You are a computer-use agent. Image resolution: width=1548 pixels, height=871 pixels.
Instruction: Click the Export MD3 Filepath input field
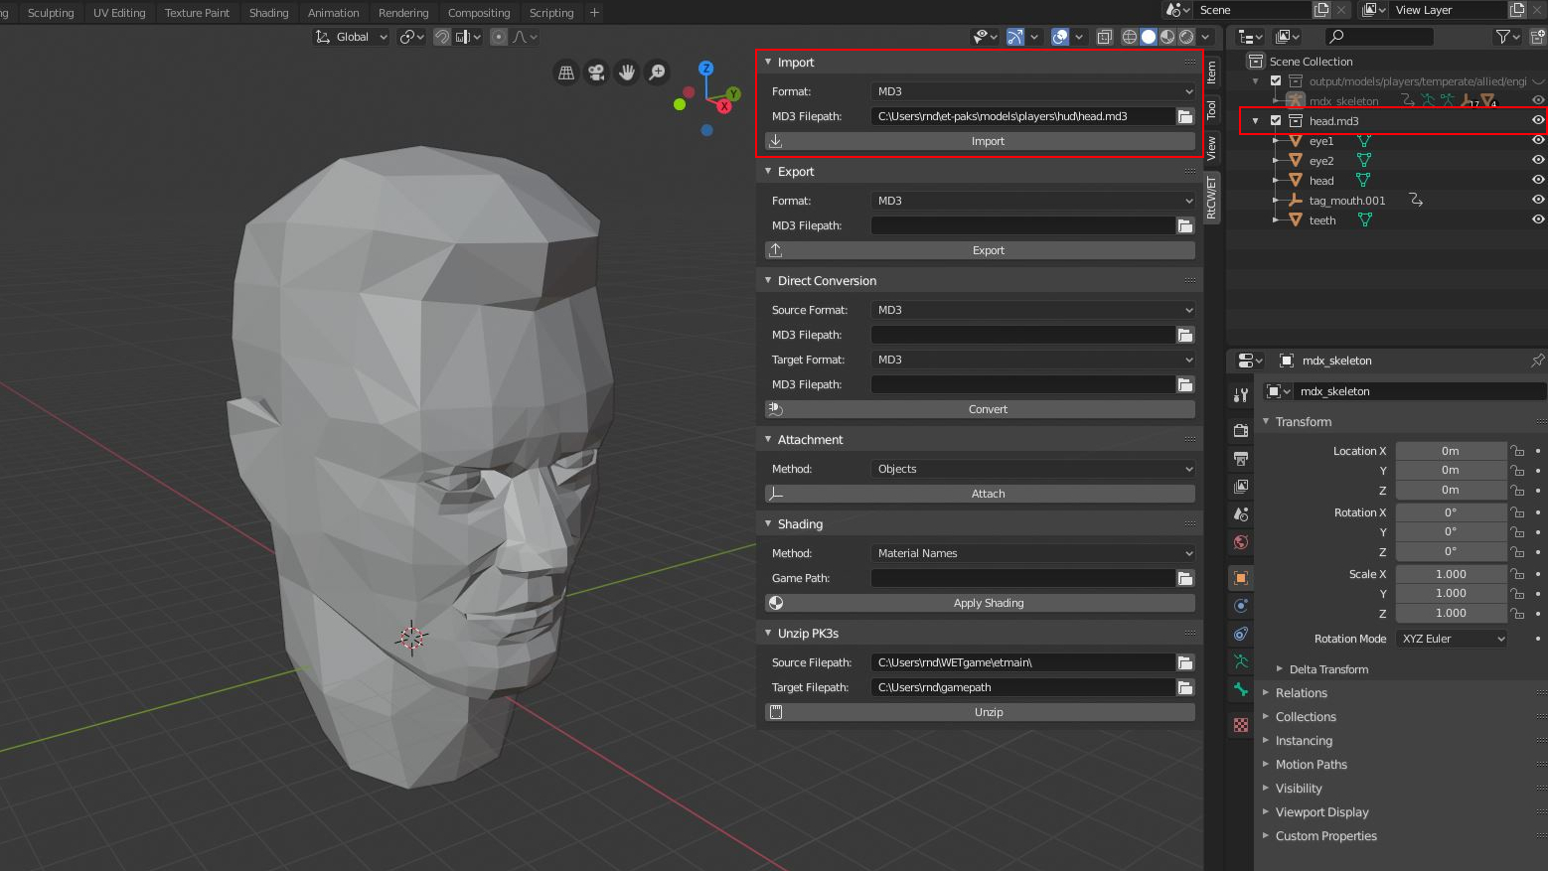click(x=1023, y=225)
